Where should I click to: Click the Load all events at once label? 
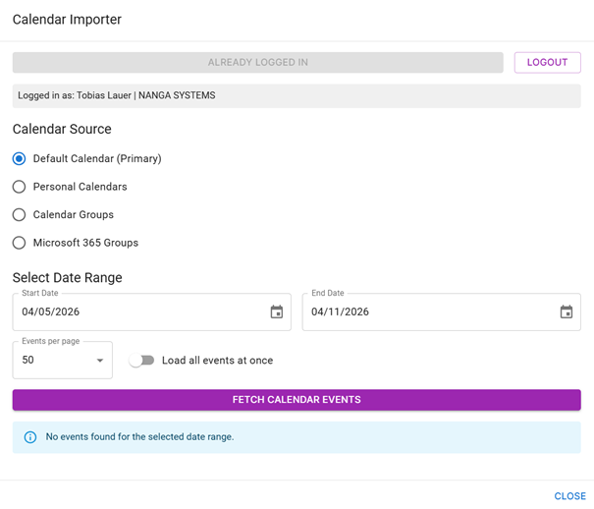click(217, 361)
